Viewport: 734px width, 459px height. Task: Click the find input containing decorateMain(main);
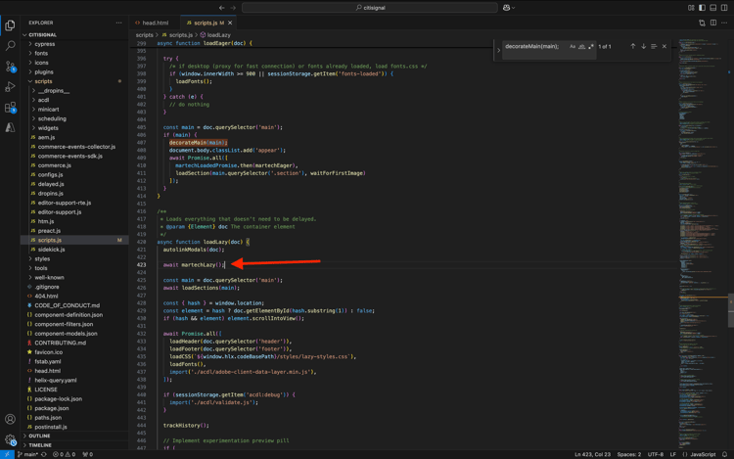pos(533,46)
